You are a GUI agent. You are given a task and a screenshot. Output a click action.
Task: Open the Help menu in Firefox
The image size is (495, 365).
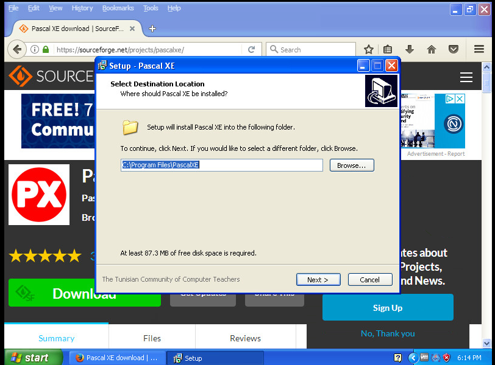[174, 8]
